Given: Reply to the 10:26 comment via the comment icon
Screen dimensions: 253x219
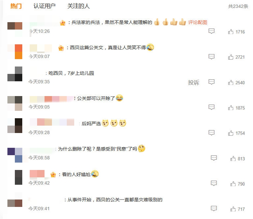Looking at the screenshot, I should 212,31.
